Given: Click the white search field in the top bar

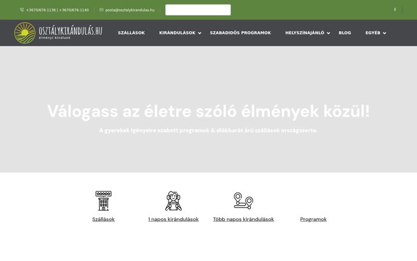Looking at the screenshot, I should 198,10.
